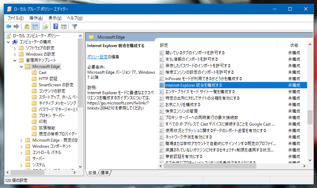Expand the コントロール パネル node
Screen dimensions: 317x188
pyautogui.click(x=21, y=153)
